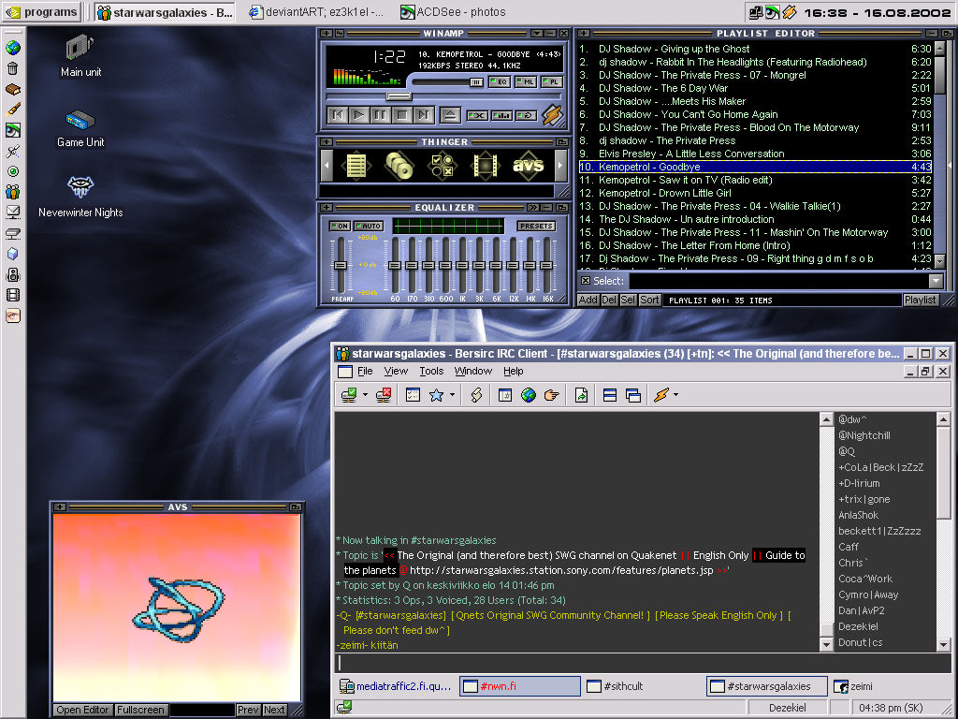
Task: Click Winamp previous track button
Action: (x=338, y=114)
